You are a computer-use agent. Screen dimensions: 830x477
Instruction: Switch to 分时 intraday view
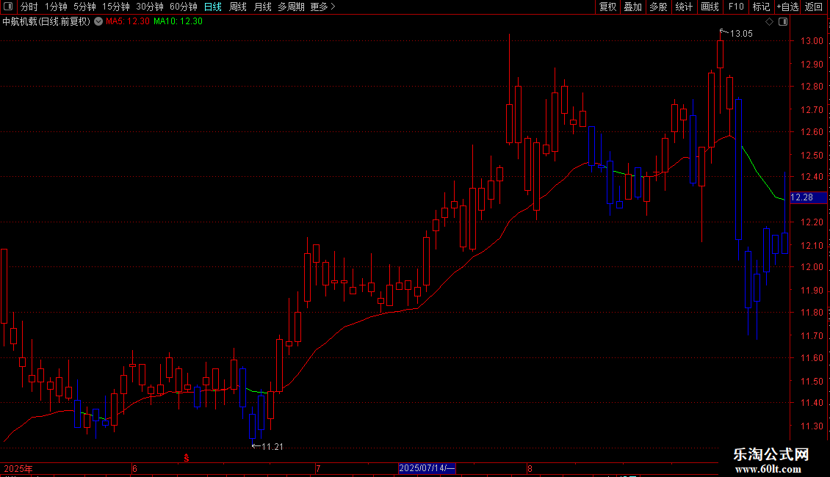click(x=29, y=7)
